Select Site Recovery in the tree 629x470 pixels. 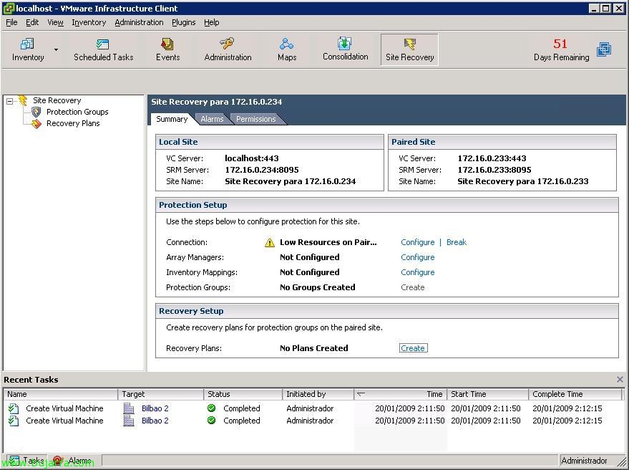click(x=57, y=100)
